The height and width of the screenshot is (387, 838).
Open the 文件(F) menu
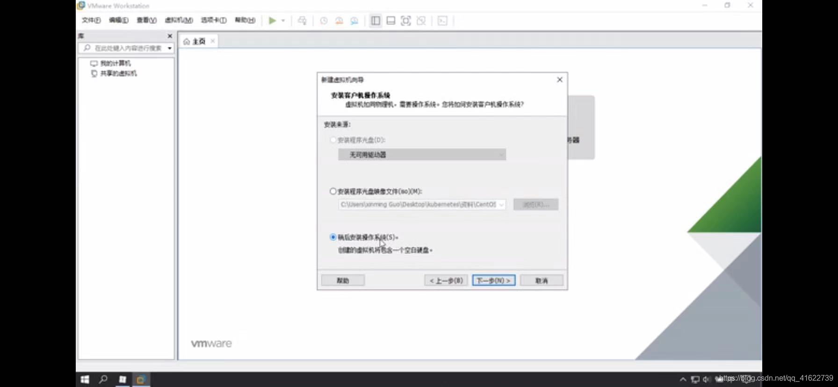pyautogui.click(x=91, y=20)
